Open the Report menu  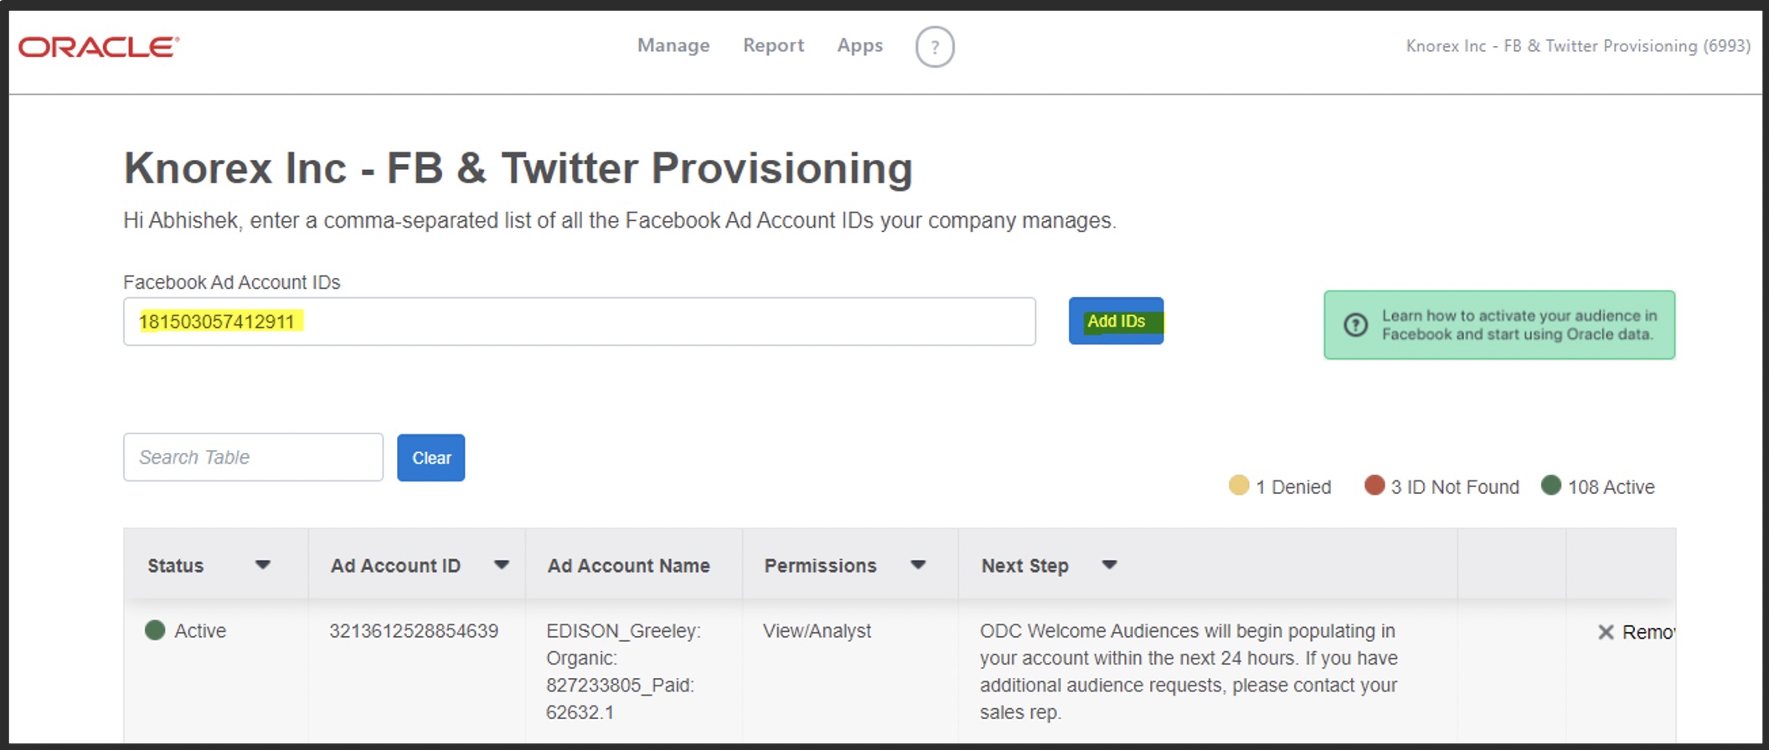tap(773, 45)
